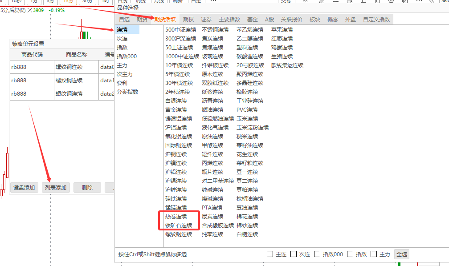Screen dimensions: 449x266
Task: Enable the 主连 checkbox
Action: (x=270, y=254)
